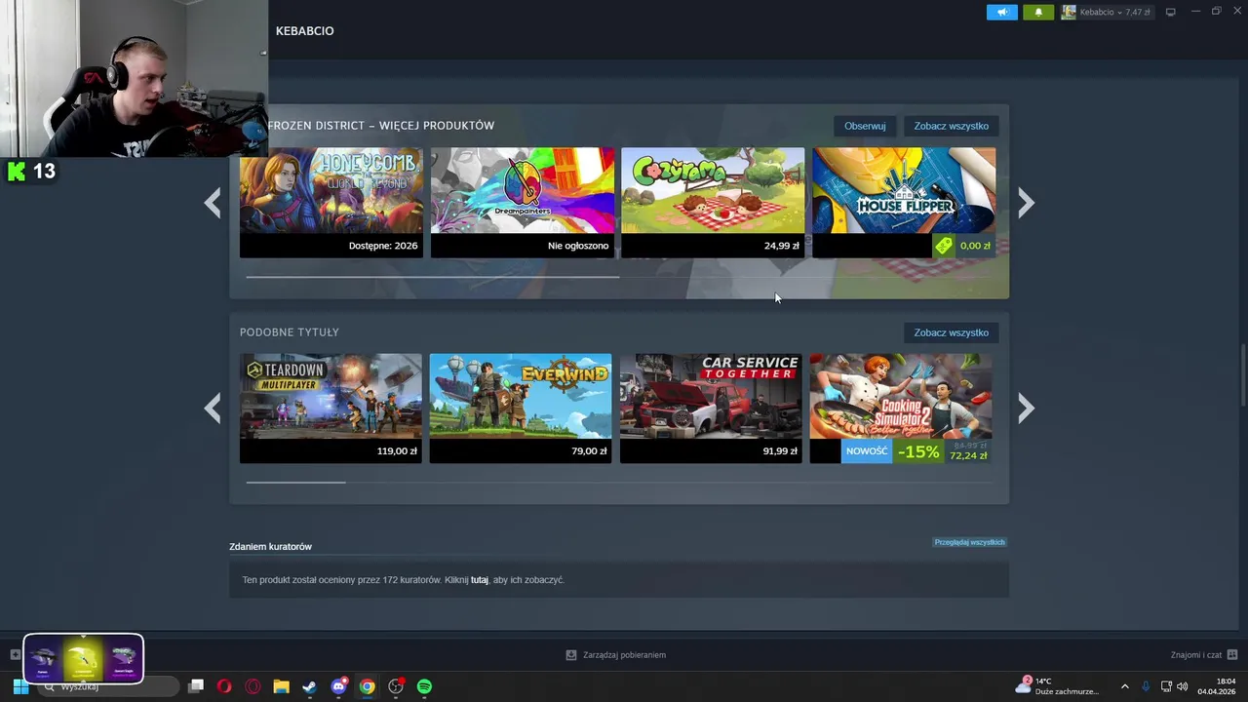Show next similar titles arrow

tap(1026, 409)
